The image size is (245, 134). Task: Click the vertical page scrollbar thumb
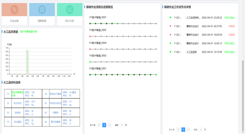[x=243, y=96]
